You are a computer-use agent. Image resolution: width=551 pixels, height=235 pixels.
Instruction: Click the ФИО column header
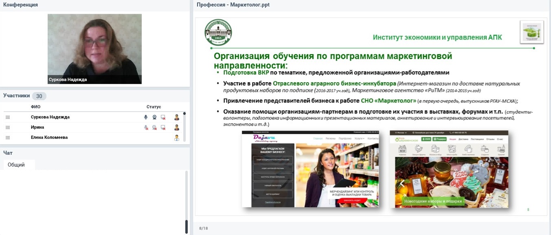[x=35, y=107]
